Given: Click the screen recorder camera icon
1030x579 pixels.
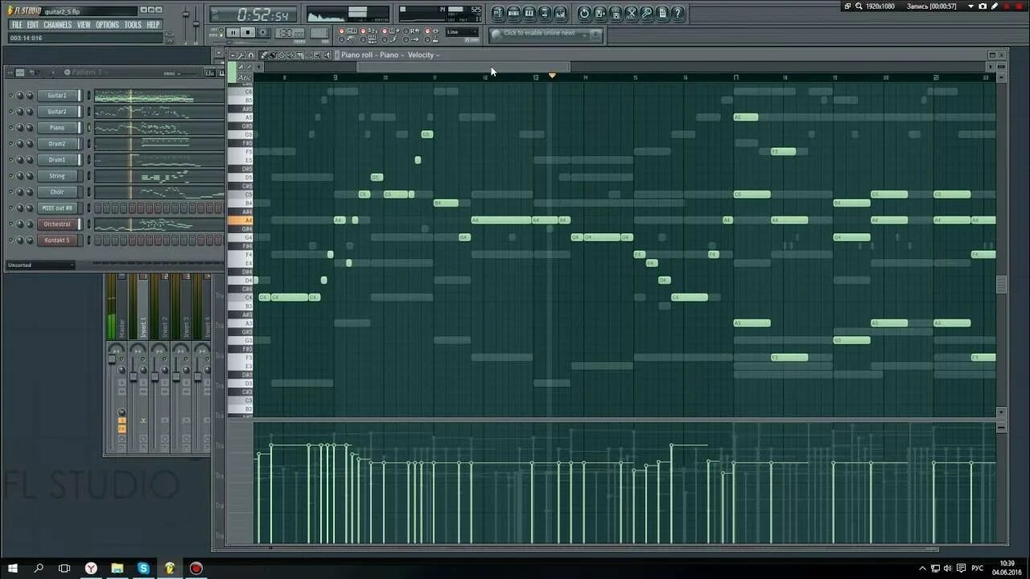Looking at the screenshot, I should point(983,6).
